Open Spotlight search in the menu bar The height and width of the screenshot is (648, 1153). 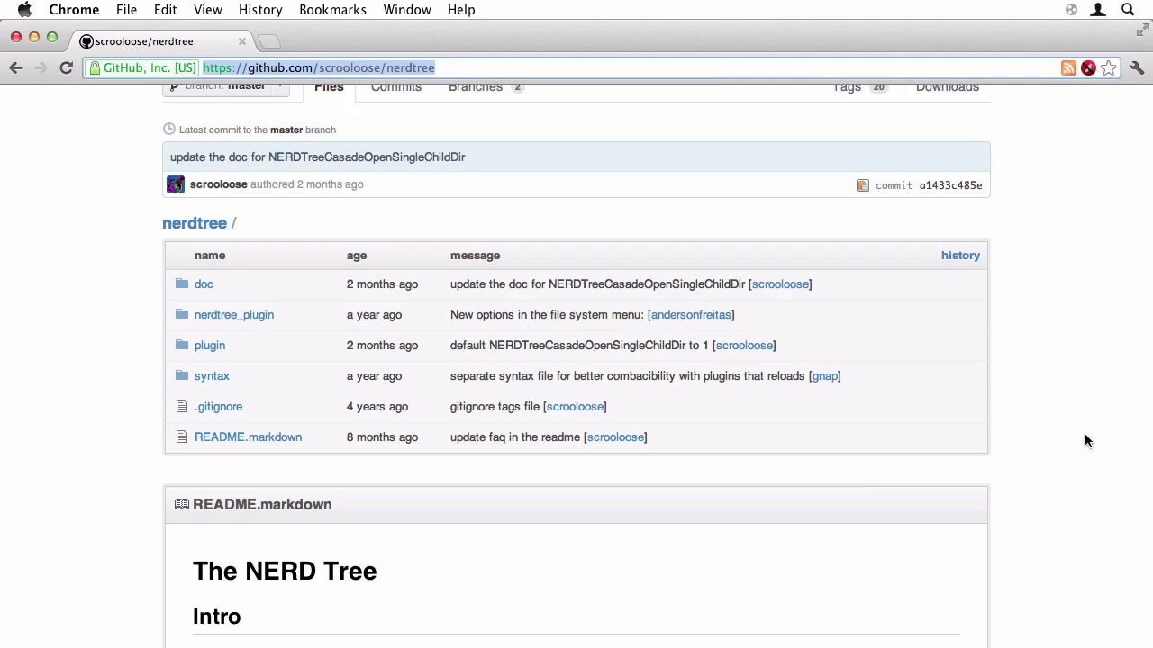pyautogui.click(x=1128, y=10)
